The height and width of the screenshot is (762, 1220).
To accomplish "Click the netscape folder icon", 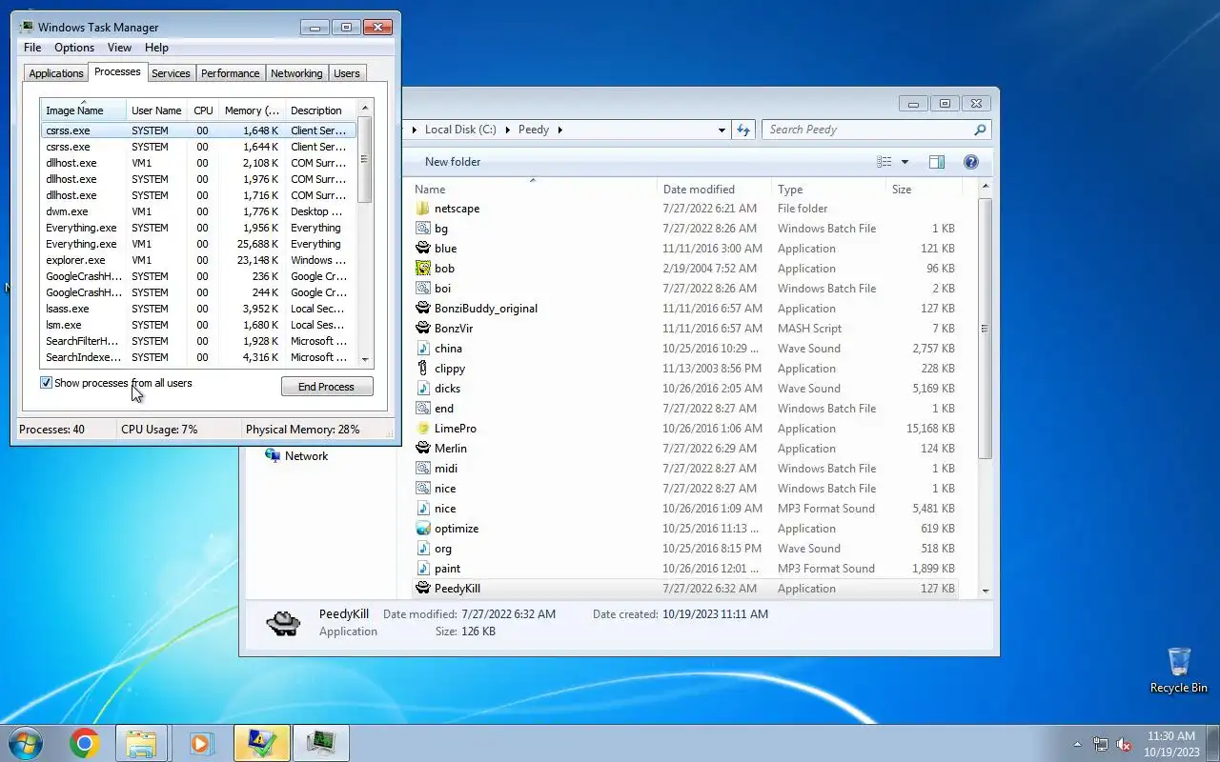I will tap(423, 209).
